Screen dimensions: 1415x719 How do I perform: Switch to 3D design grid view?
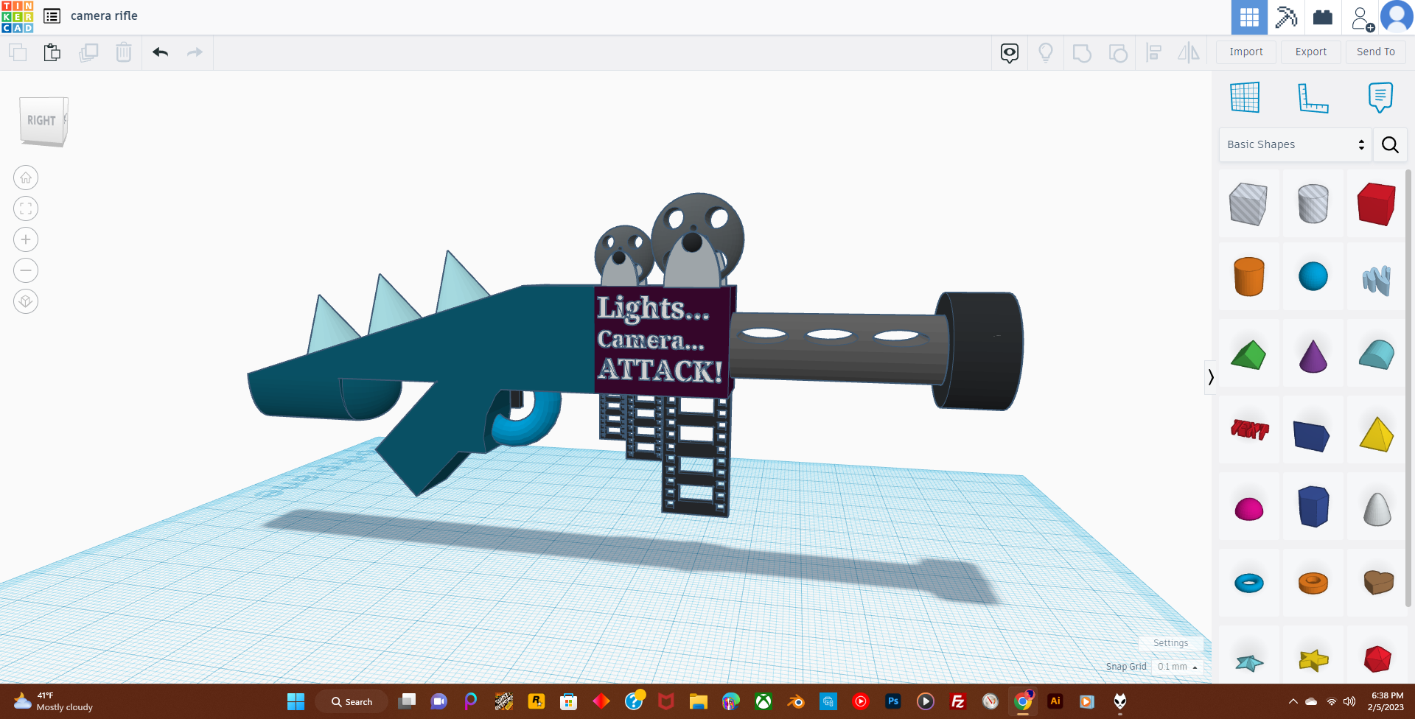(x=1249, y=17)
